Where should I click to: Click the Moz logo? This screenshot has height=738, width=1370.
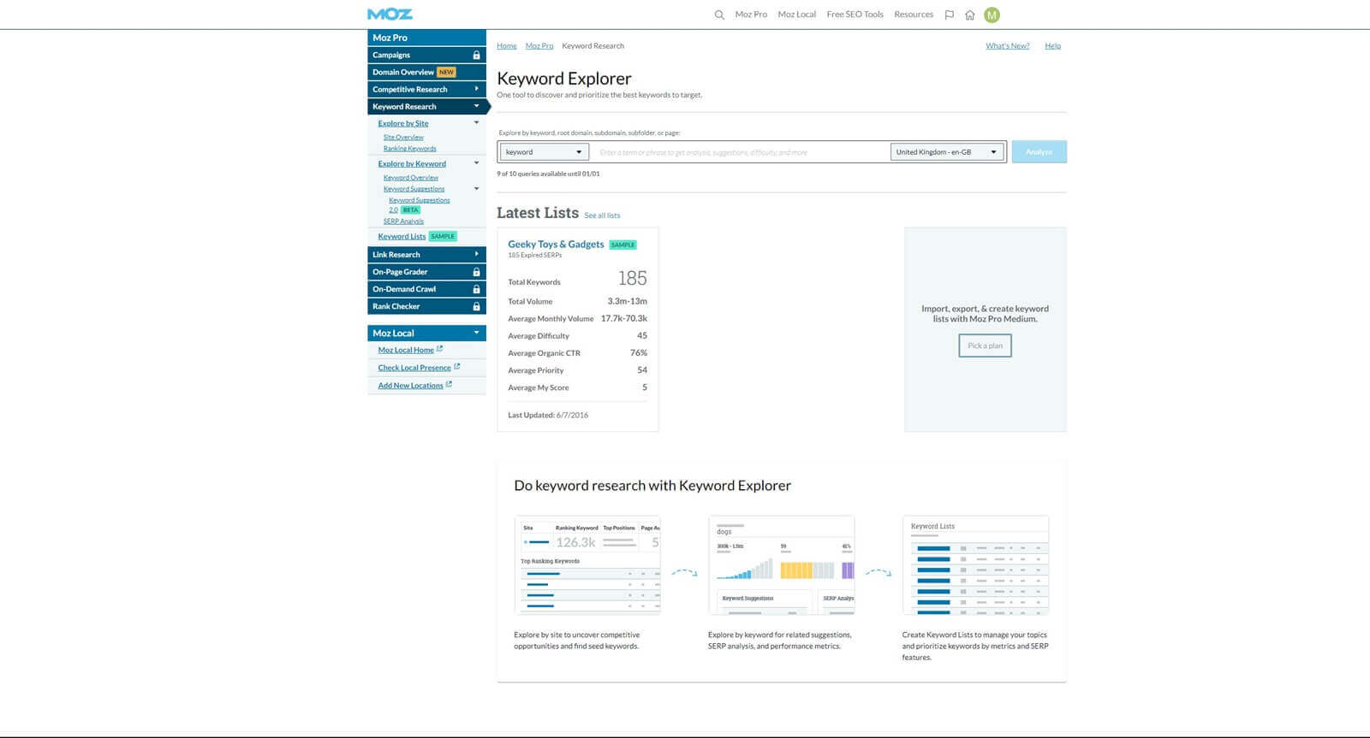(x=390, y=14)
